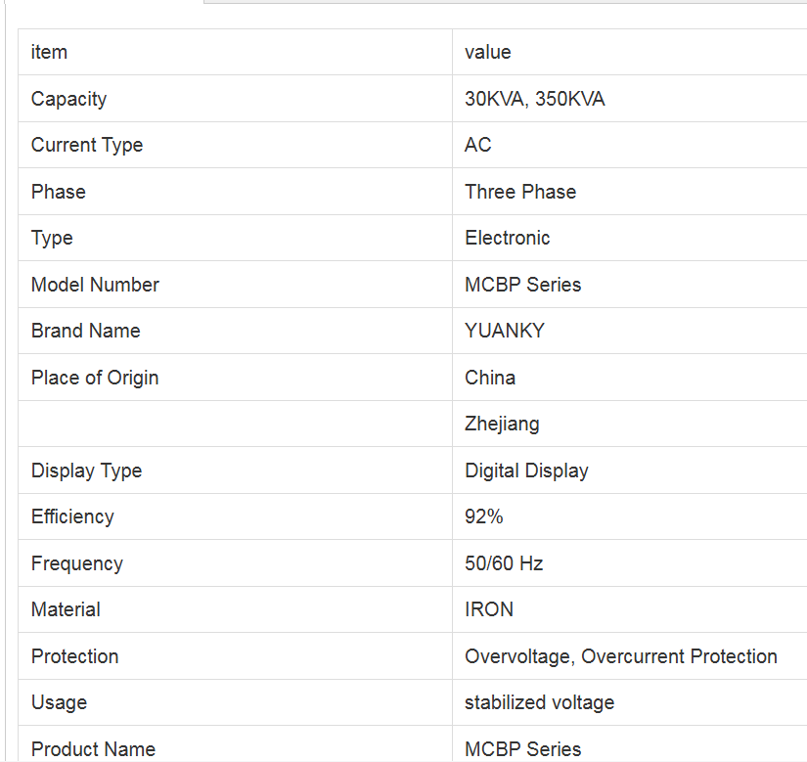Screen dimensions: 807x762
Task: Click the 'Zhejiang' value cell
Action: (502, 424)
